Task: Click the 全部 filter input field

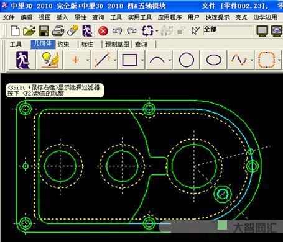Action: click(x=228, y=30)
